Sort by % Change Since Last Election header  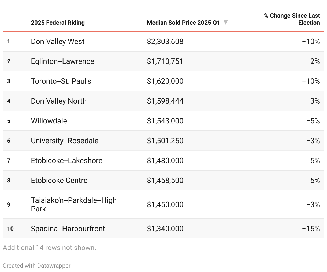click(x=292, y=19)
